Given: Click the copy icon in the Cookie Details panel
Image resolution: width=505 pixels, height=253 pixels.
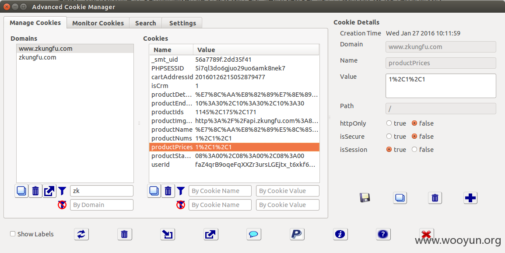Looking at the screenshot, I should pyautogui.click(x=400, y=197).
